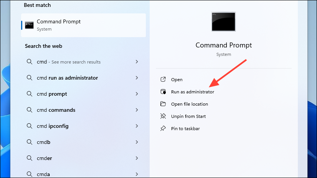Click search icon beside 'cmdb'
Image resolution: width=317 pixels, height=178 pixels.
click(x=30, y=142)
